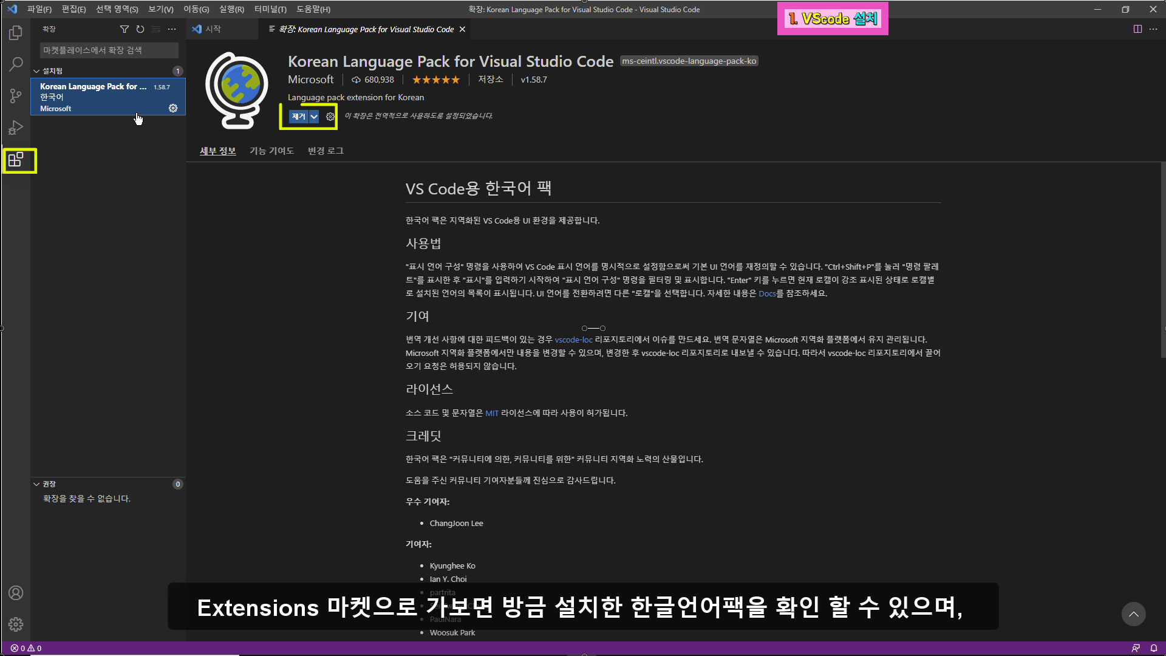
Task: Click the extension search input field
Action: click(x=109, y=50)
